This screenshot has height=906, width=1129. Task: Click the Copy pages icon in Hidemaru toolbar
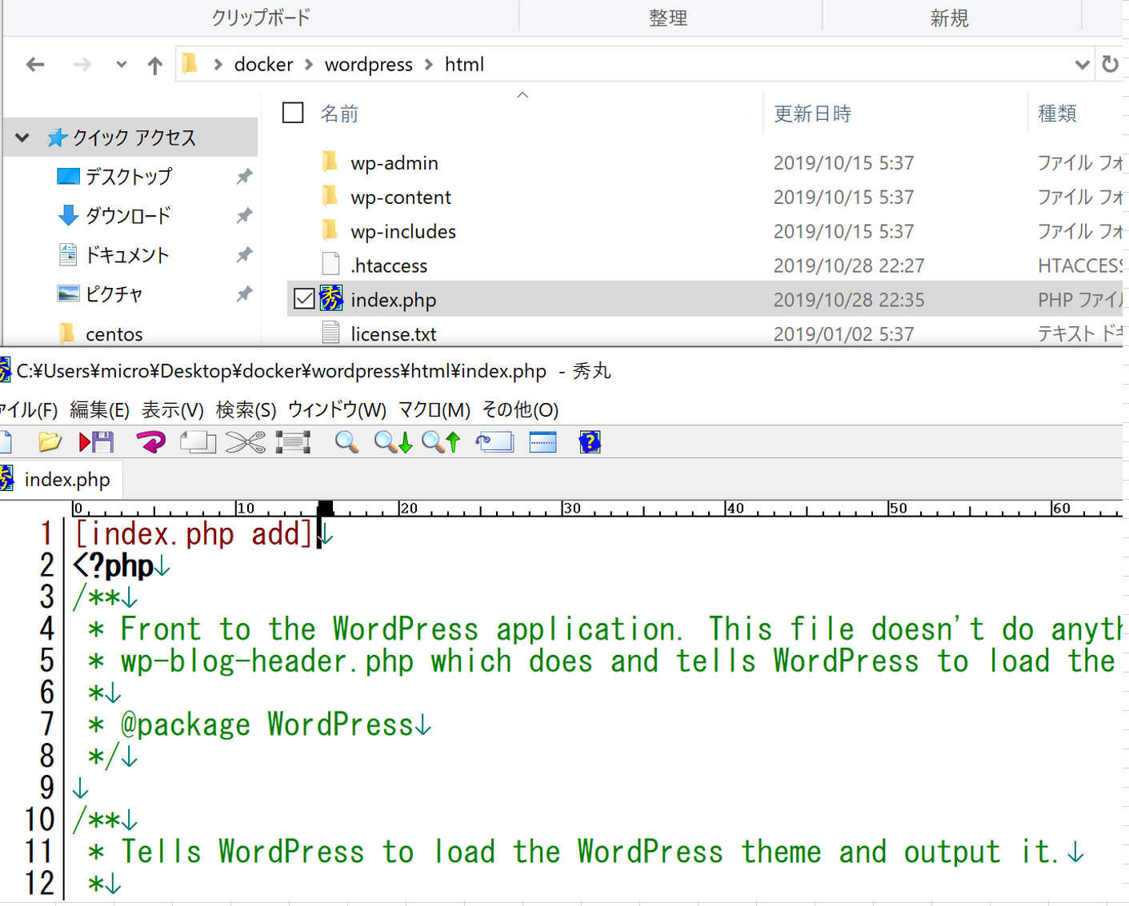point(198,441)
